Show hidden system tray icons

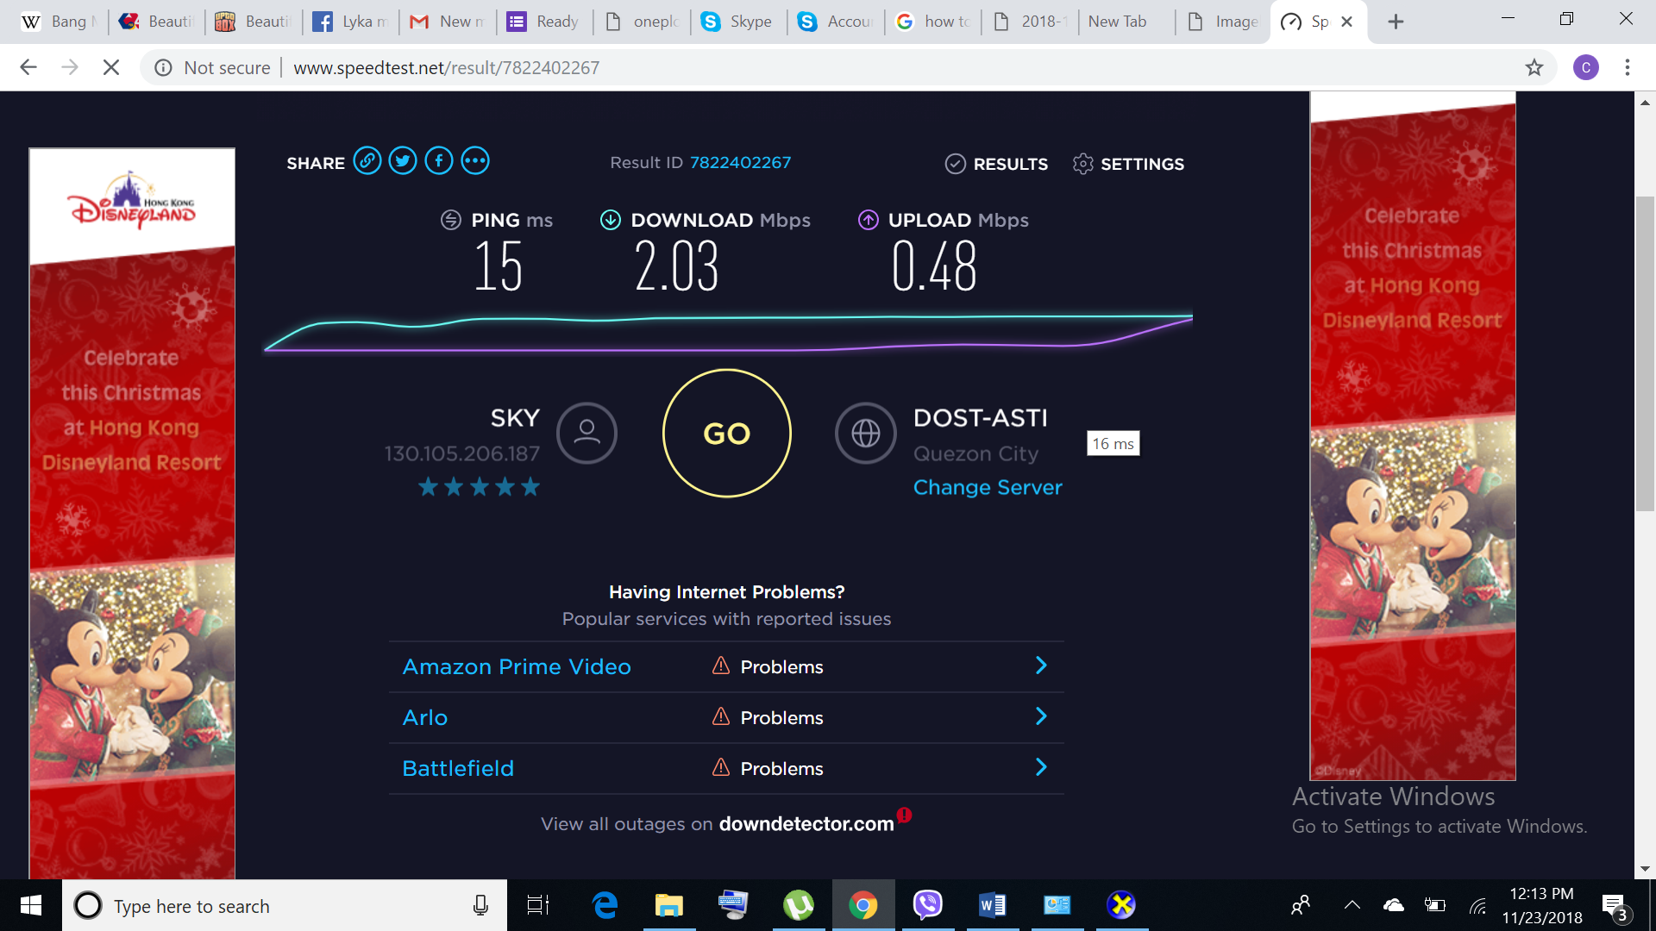(1352, 905)
